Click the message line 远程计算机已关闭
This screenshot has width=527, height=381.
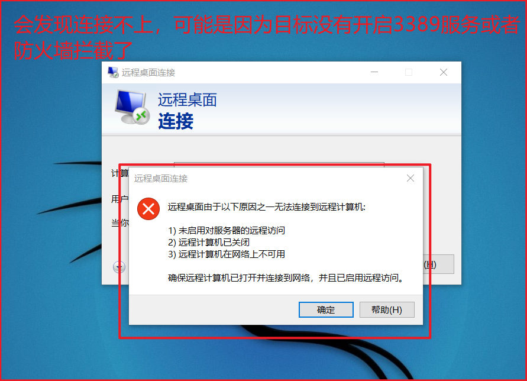(x=209, y=243)
